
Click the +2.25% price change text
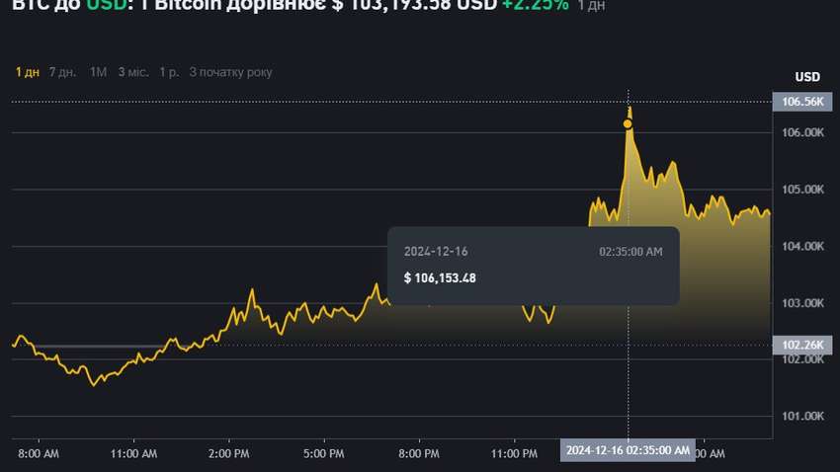(x=534, y=5)
